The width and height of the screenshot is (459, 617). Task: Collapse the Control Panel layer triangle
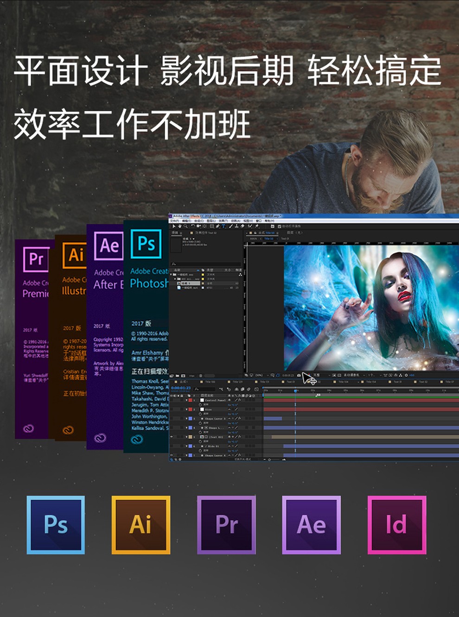[x=186, y=400]
